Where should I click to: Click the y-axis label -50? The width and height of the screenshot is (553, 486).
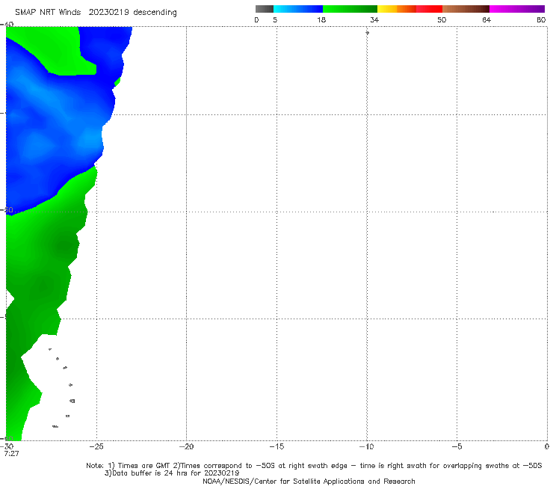(x=7, y=210)
